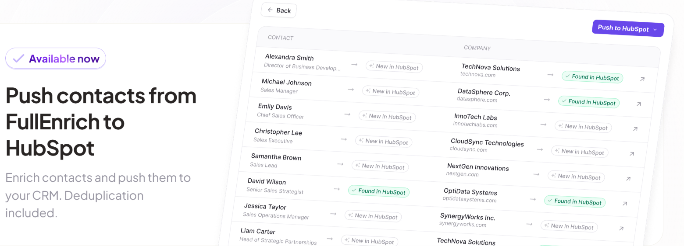Viewport: 684px width, 246px height.
Task: Click New in HubSpot badge for CloudSync Technologies
Action: coord(580,152)
